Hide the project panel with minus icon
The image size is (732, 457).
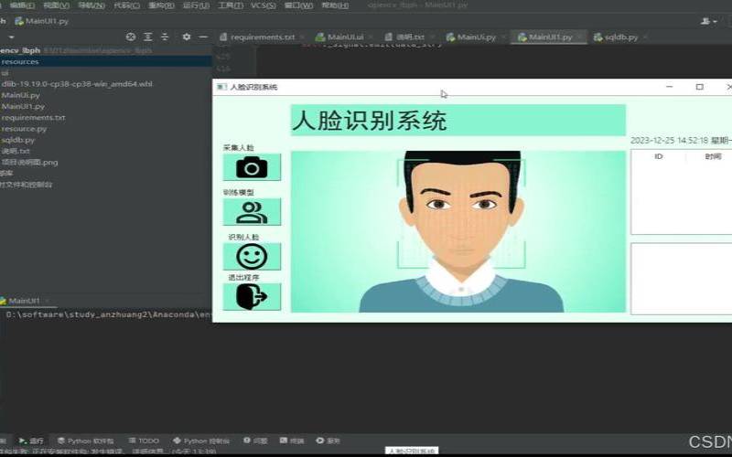click(x=203, y=37)
